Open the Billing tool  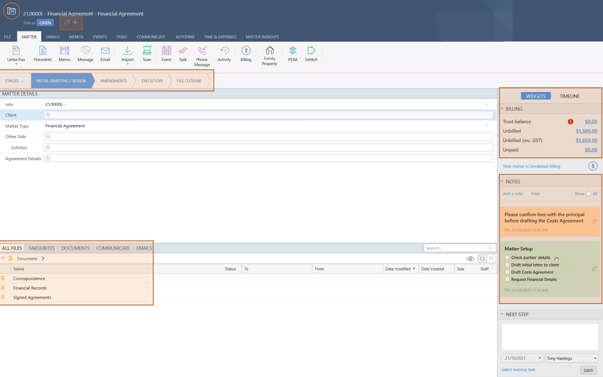pyautogui.click(x=246, y=53)
